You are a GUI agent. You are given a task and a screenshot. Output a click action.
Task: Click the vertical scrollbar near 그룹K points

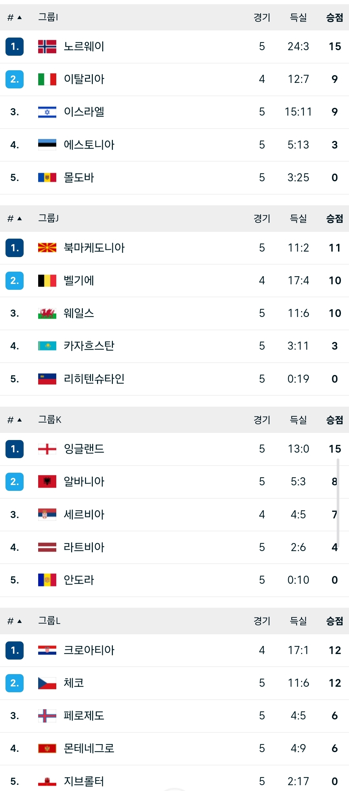point(338,502)
